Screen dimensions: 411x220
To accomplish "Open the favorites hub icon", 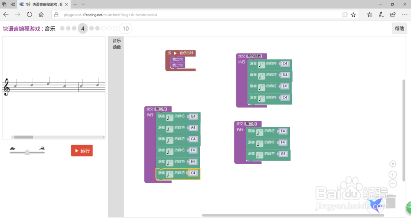I will tap(369, 15).
